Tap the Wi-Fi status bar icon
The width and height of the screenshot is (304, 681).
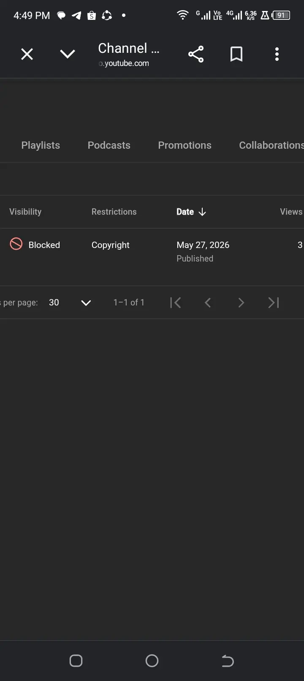(x=182, y=15)
